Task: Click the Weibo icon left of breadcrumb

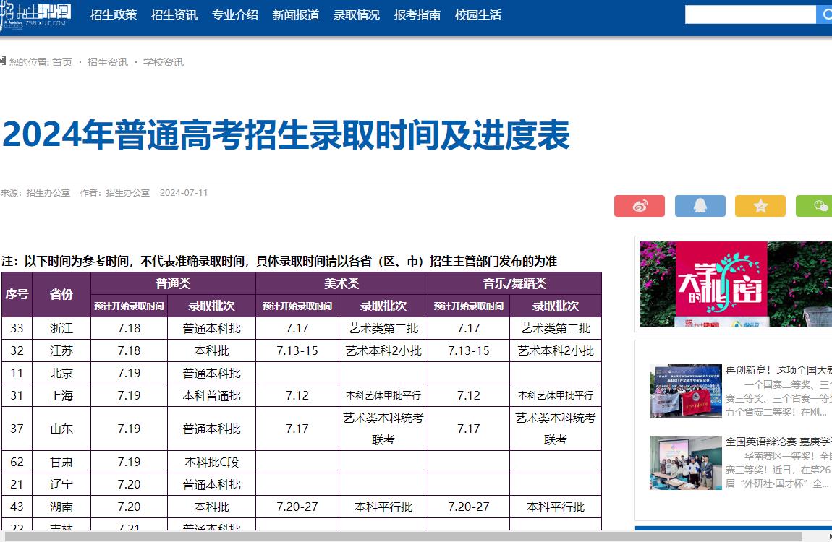Action: (x=4, y=61)
